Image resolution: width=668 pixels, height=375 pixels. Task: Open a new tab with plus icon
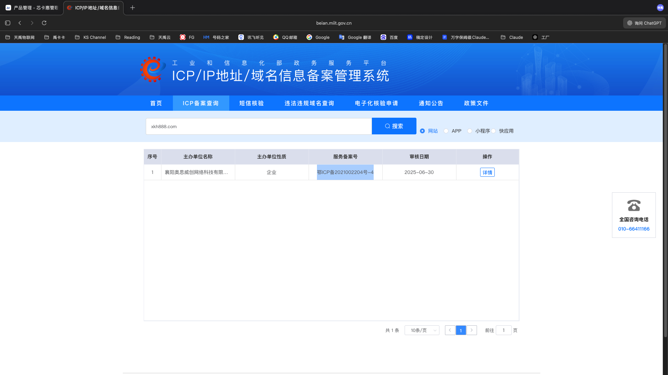pyautogui.click(x=133, y=8)
